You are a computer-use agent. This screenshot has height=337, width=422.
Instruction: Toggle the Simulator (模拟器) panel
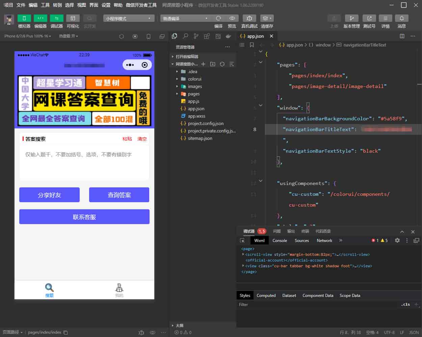[24, 19]
